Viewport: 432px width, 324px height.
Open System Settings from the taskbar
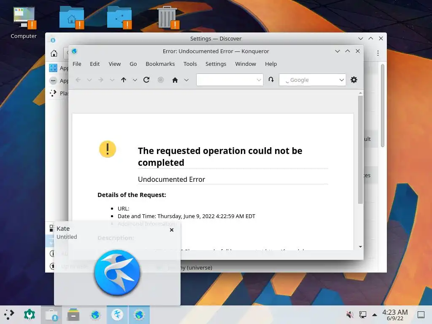[30, 314]
